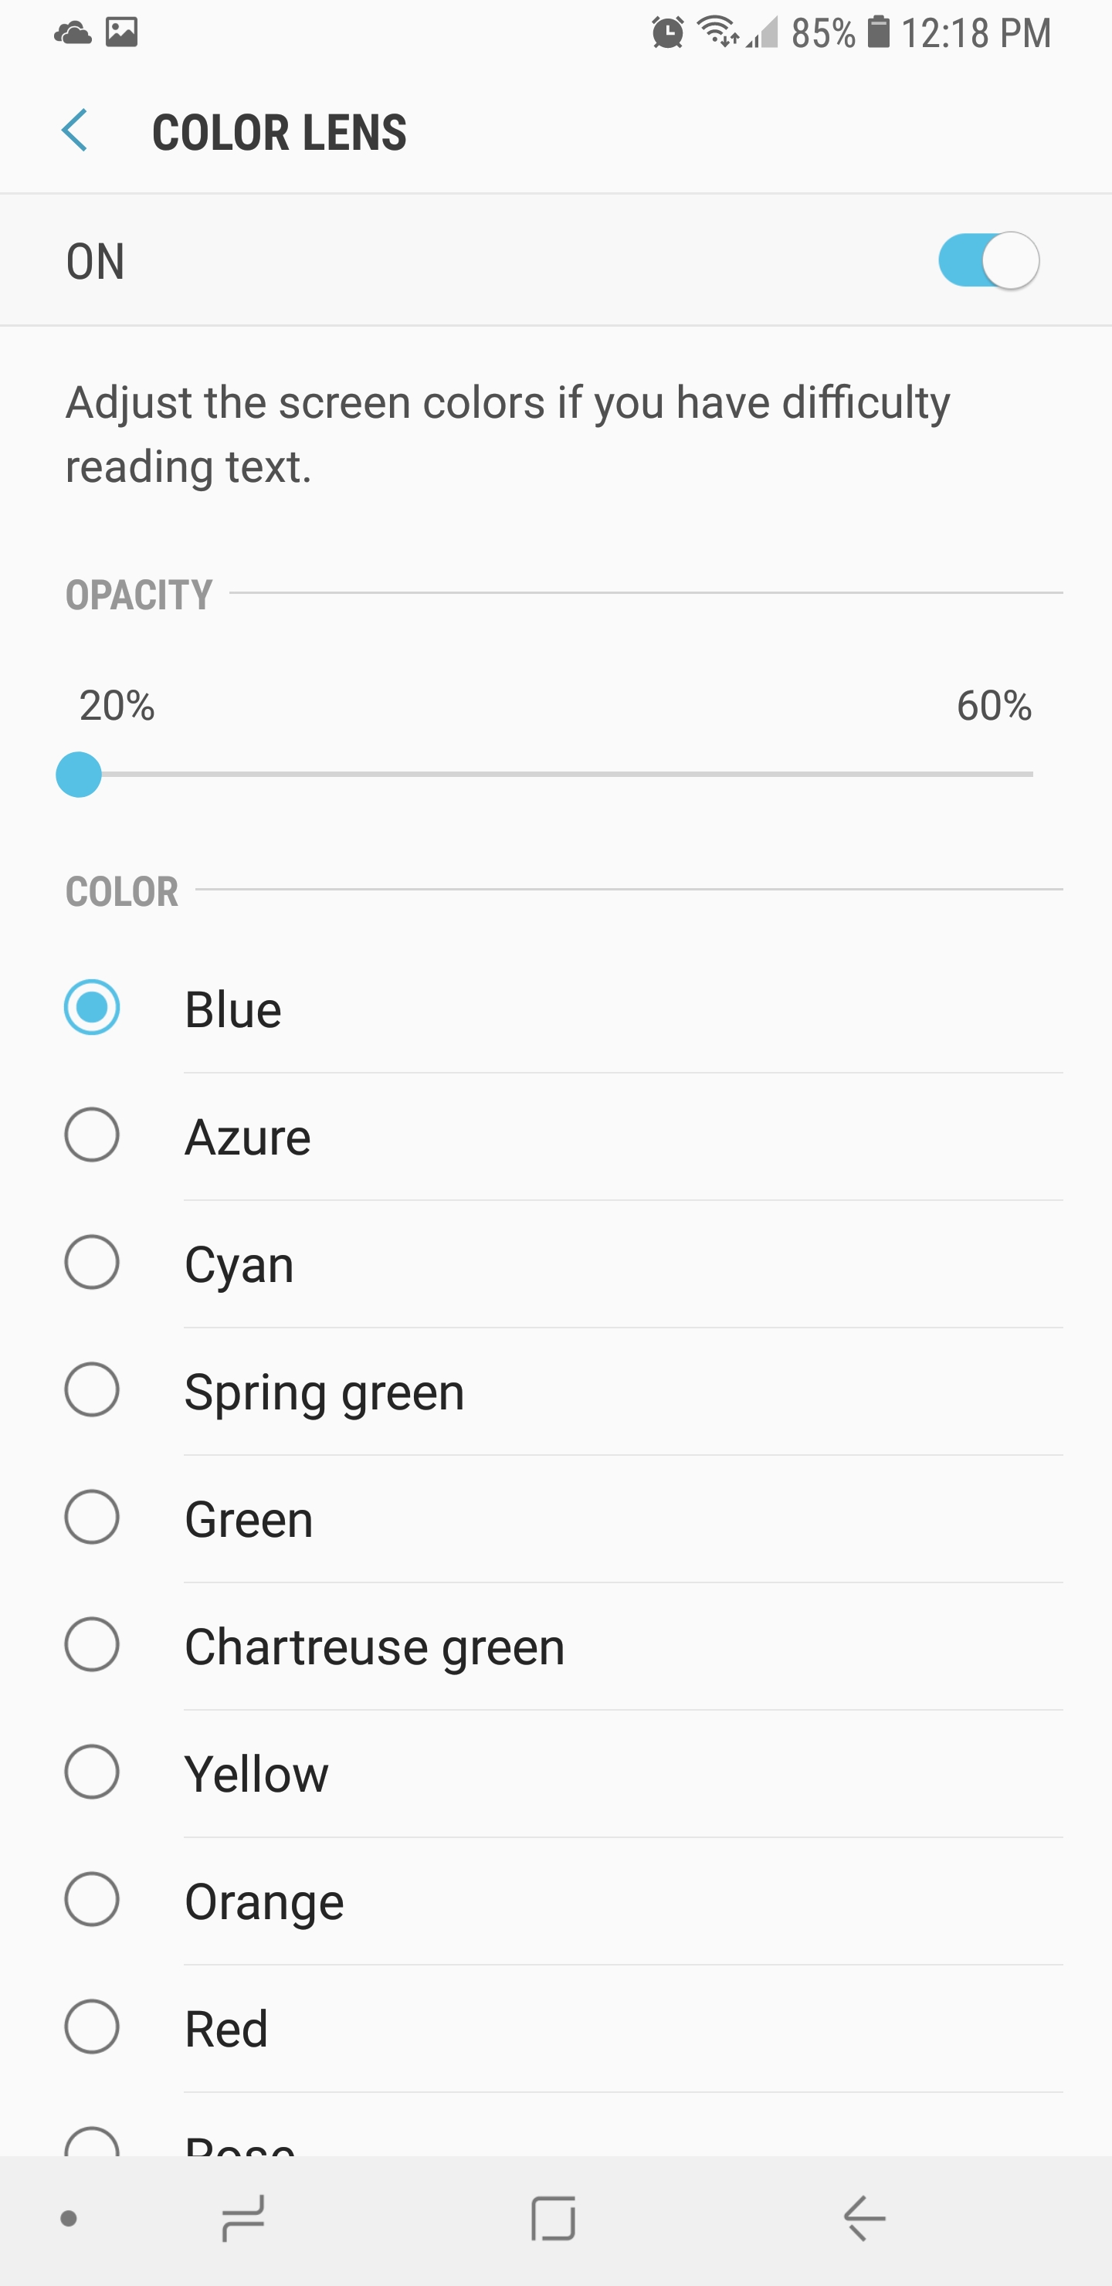Choose Chartreuse green as lens color
Viewport: 1112px width, 2286px height.
click(x=93, y=1644)
